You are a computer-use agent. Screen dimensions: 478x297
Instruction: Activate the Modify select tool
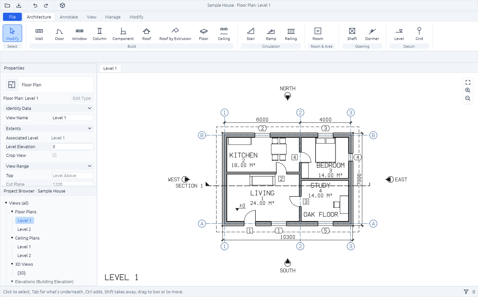point(12,34)
